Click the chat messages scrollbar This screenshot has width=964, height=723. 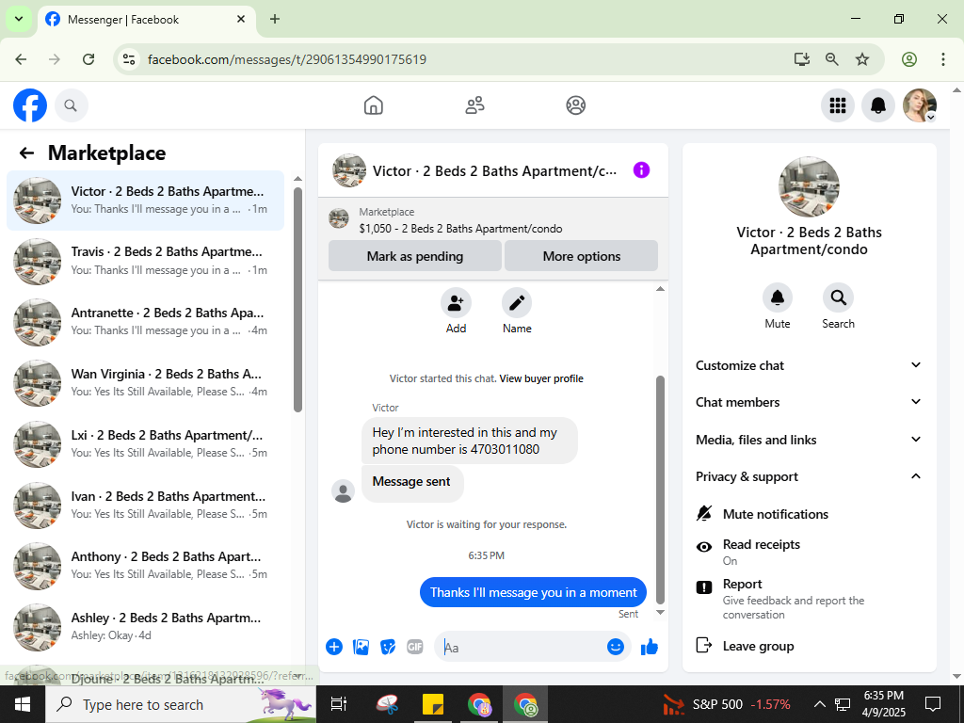pos(660,490)
